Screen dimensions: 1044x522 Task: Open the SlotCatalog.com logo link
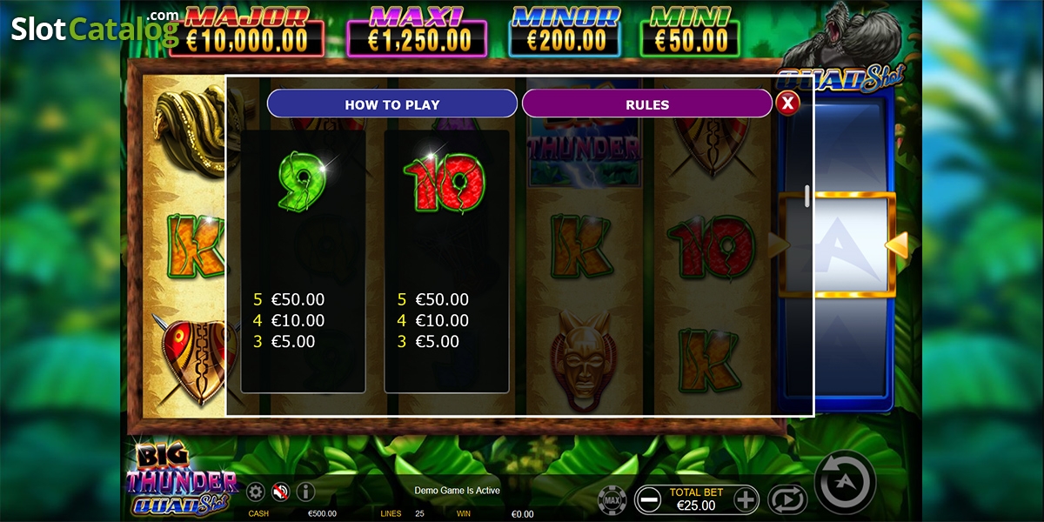[x=94, y=28]
